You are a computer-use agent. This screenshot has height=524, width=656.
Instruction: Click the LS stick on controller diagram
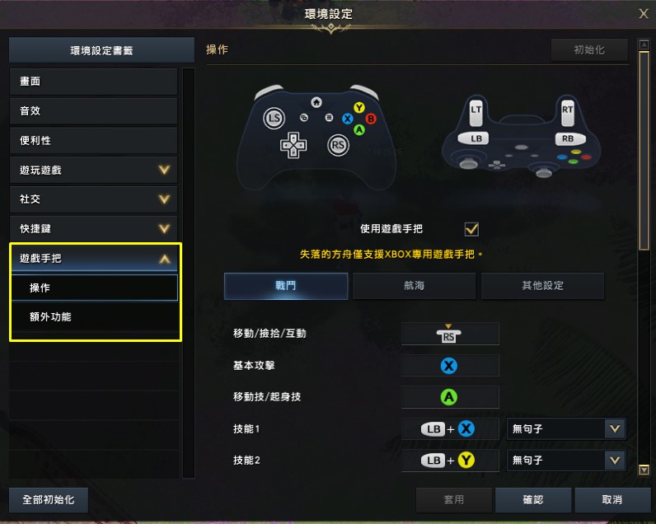(274, 118)
